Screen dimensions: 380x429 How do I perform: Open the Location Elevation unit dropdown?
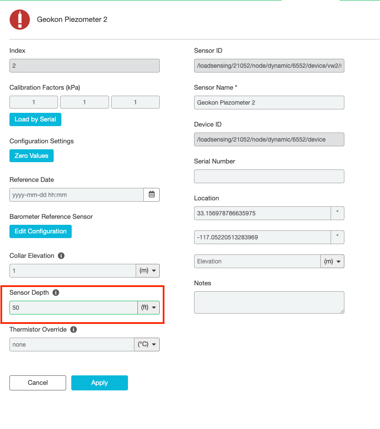[332, 261]
